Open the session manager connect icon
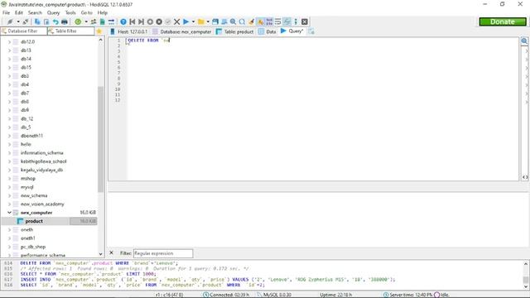Viewport: 530px width, 298px height. 10,22
